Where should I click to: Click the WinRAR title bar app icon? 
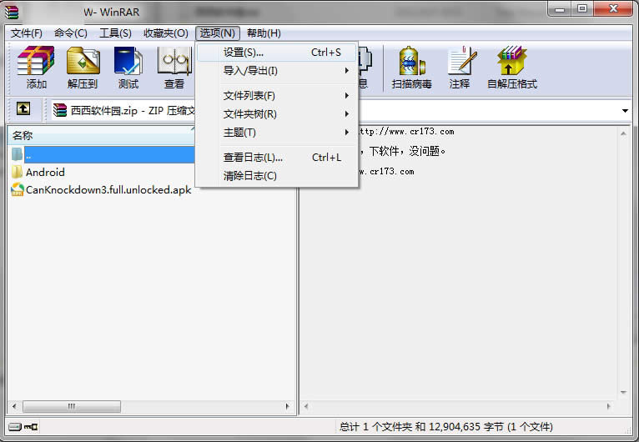click(x=12, y=13)
